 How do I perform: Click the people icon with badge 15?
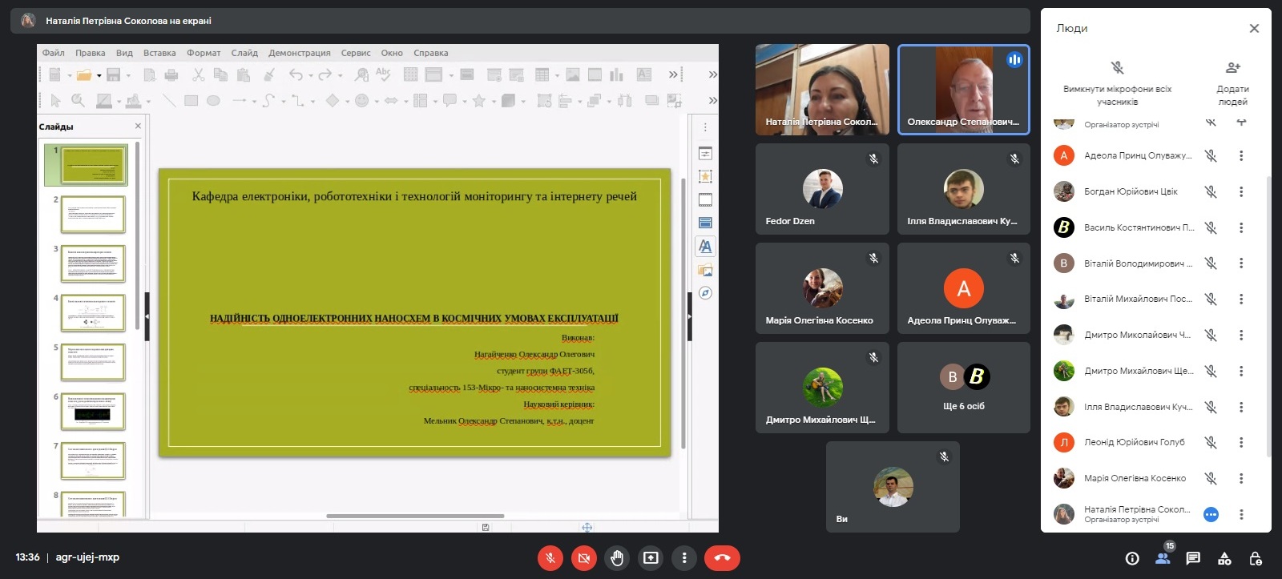[1163, 558]
